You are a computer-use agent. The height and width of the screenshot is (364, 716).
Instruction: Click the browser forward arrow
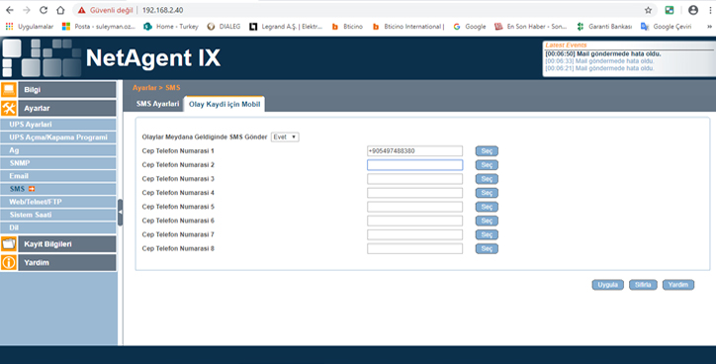[x=27, y=10]
